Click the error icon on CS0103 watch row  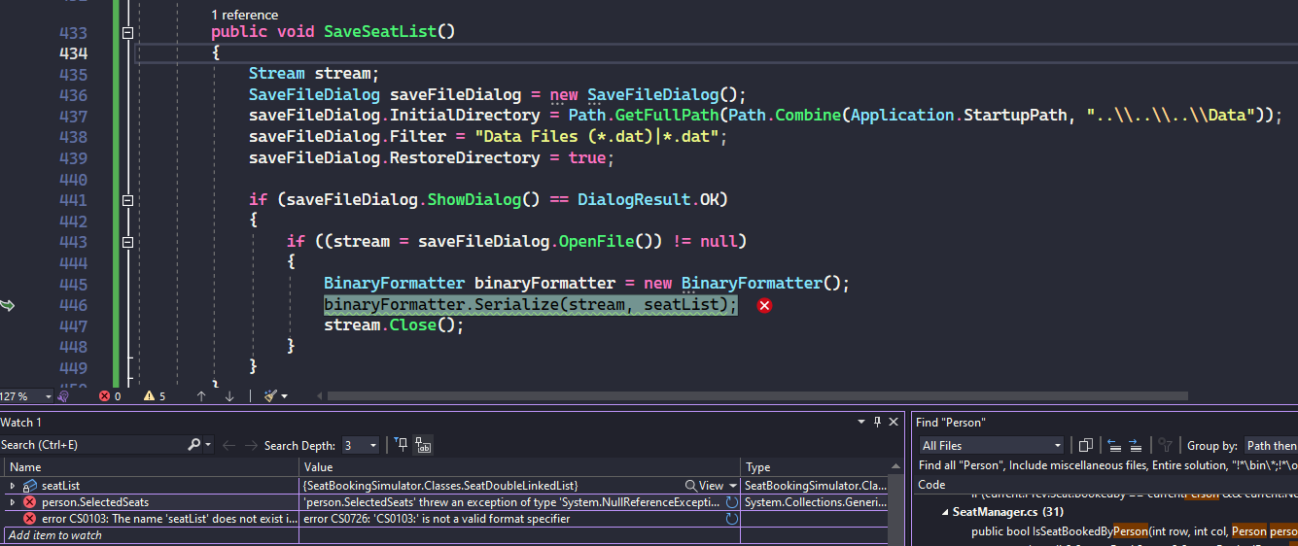pyautogui.click(x=30, y=519)
